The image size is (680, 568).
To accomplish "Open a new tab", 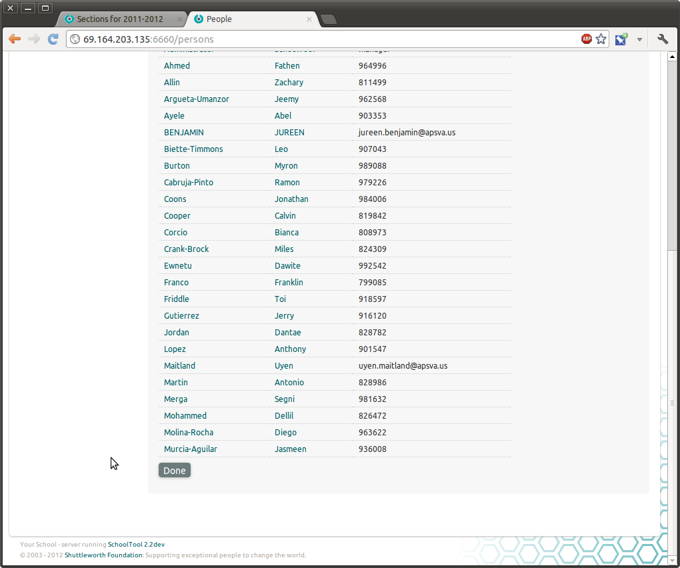I will pyautogui.click(x=329, y=19).
